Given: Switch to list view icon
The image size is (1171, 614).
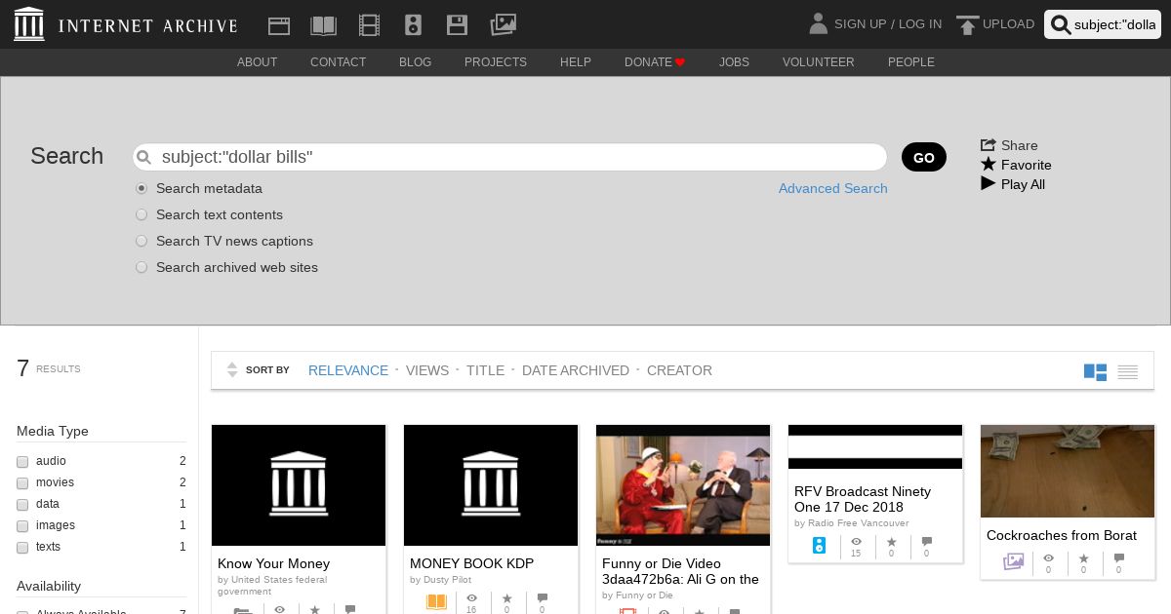Looking at the screenshot, I should click(x=1128, y=371).
